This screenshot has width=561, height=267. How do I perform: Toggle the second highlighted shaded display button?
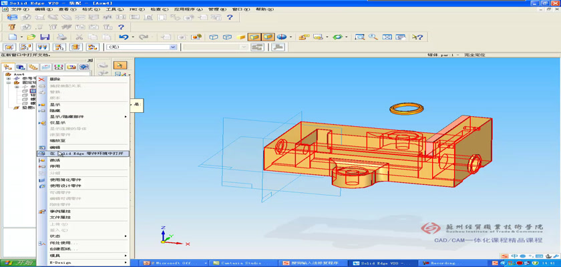(x=268, y=37)
